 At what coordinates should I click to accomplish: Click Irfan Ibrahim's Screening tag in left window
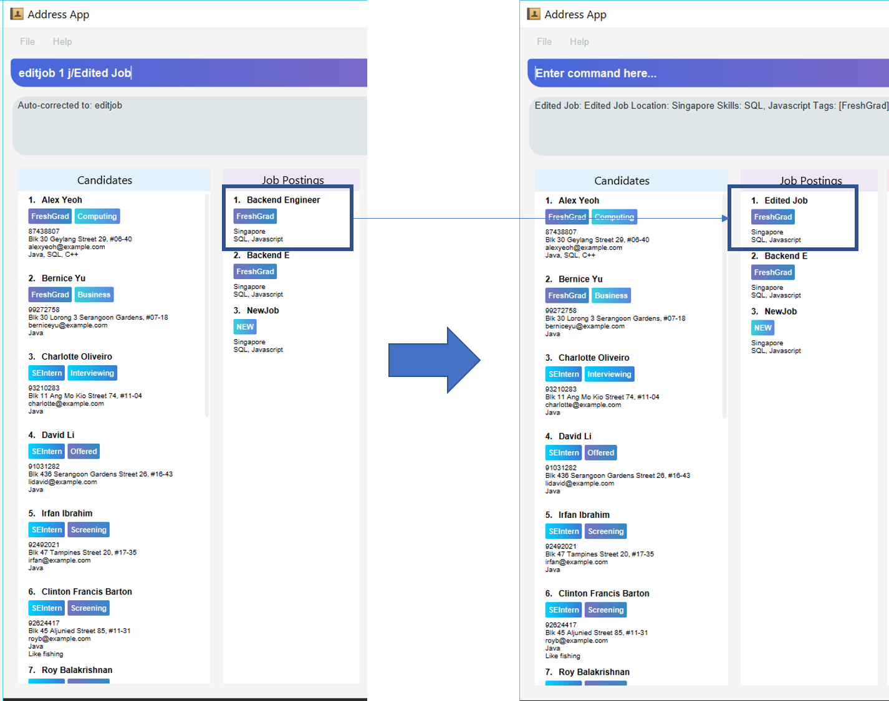pyautogui.click(x=89, y=530)
